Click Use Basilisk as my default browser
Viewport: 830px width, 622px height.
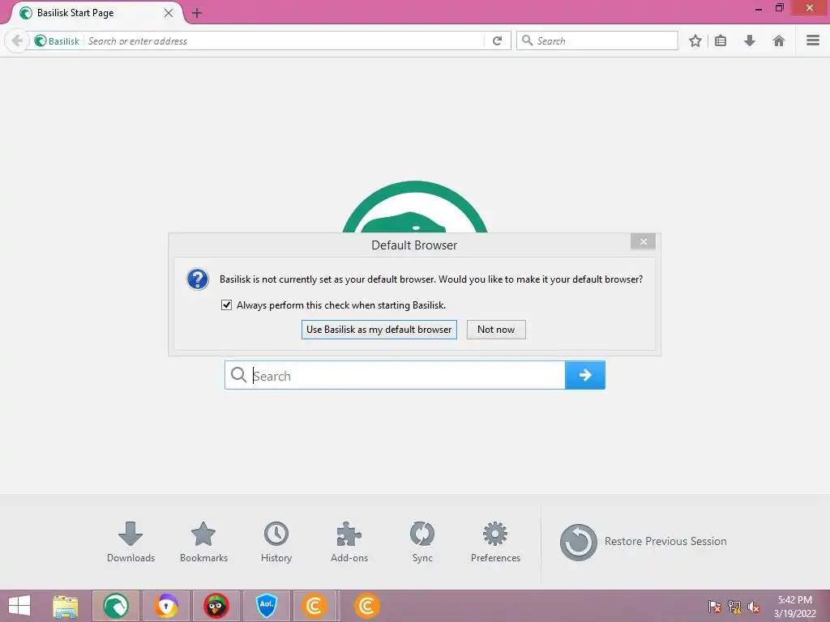pos(379,330)
